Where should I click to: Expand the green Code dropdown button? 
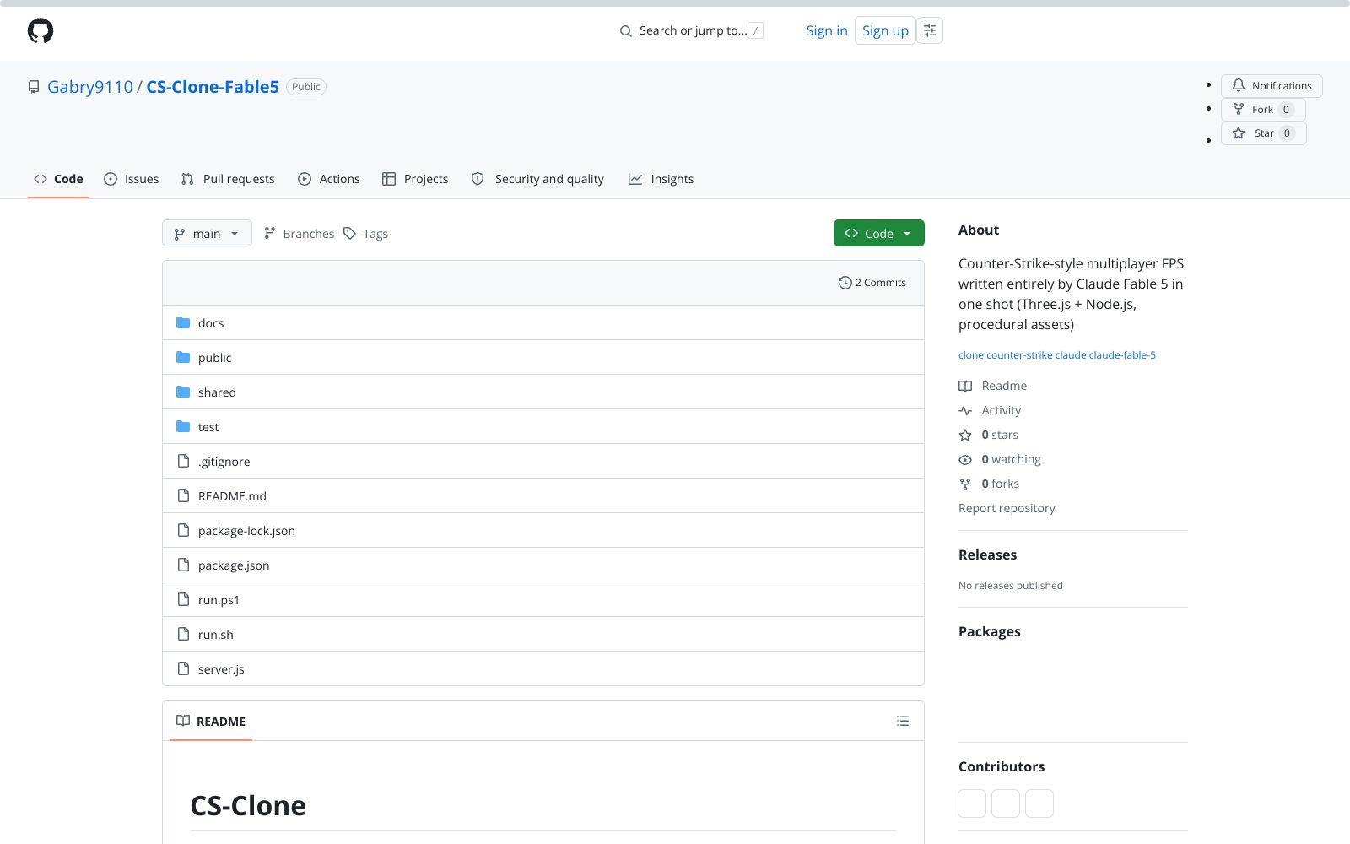point(878,234)
